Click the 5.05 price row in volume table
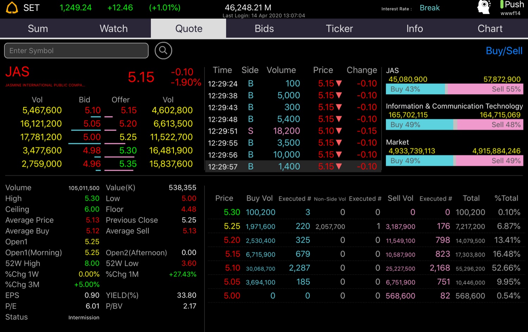528x332 pixels. [x=366, y=282]
